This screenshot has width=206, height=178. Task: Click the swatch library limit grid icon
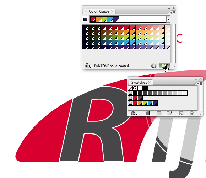pyautogui.click(x=87, y=66)
